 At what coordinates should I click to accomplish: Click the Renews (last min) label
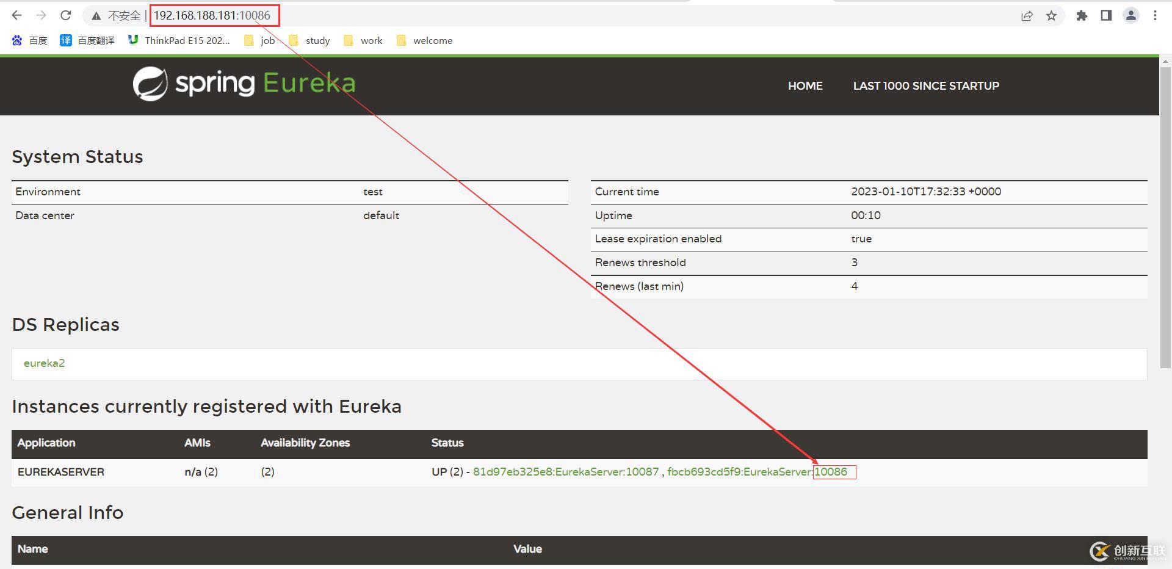tap(639, 286)
